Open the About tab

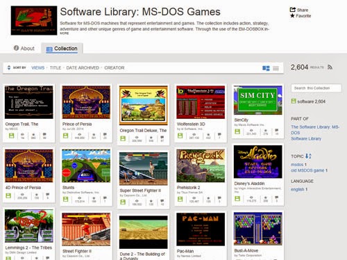24,48
